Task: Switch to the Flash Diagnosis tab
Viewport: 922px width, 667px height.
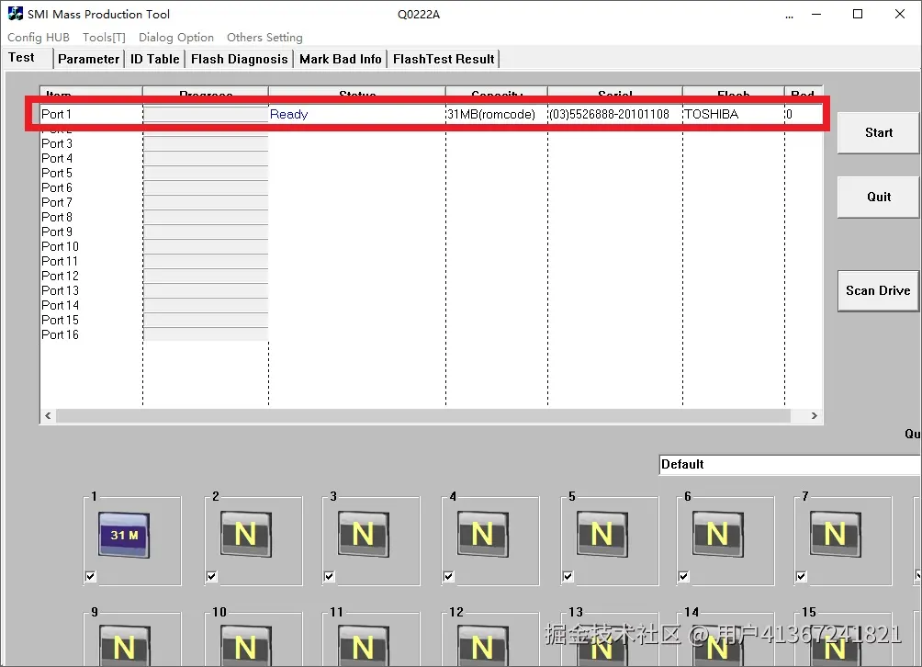Action: (240, 59)
